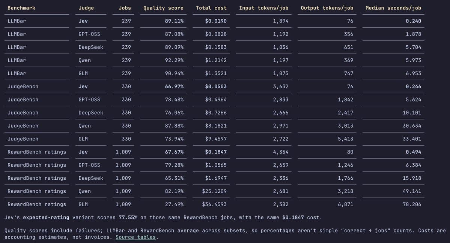The image size is (450, 243).
Task: Select the 79.28% quality score cell
Action: pyautogui.click(x=174, y=165)
